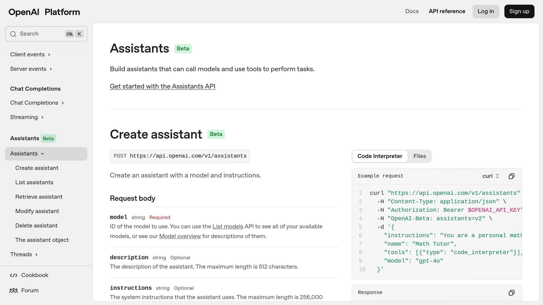The width and height of the screenshot is (543, 305).
Task: Open the Docs navigation item
Action: (x=412, y=11)
